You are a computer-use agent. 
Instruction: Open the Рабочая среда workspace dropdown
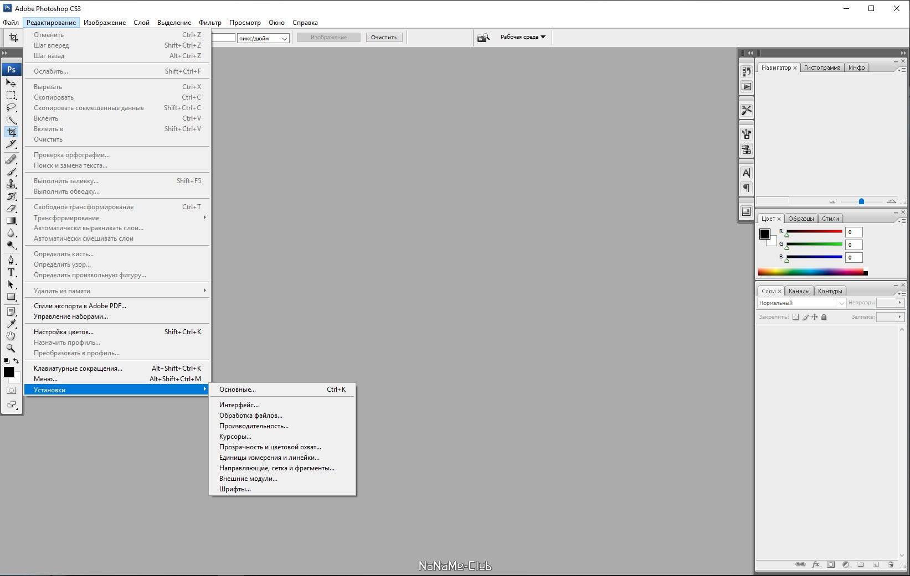523,37
